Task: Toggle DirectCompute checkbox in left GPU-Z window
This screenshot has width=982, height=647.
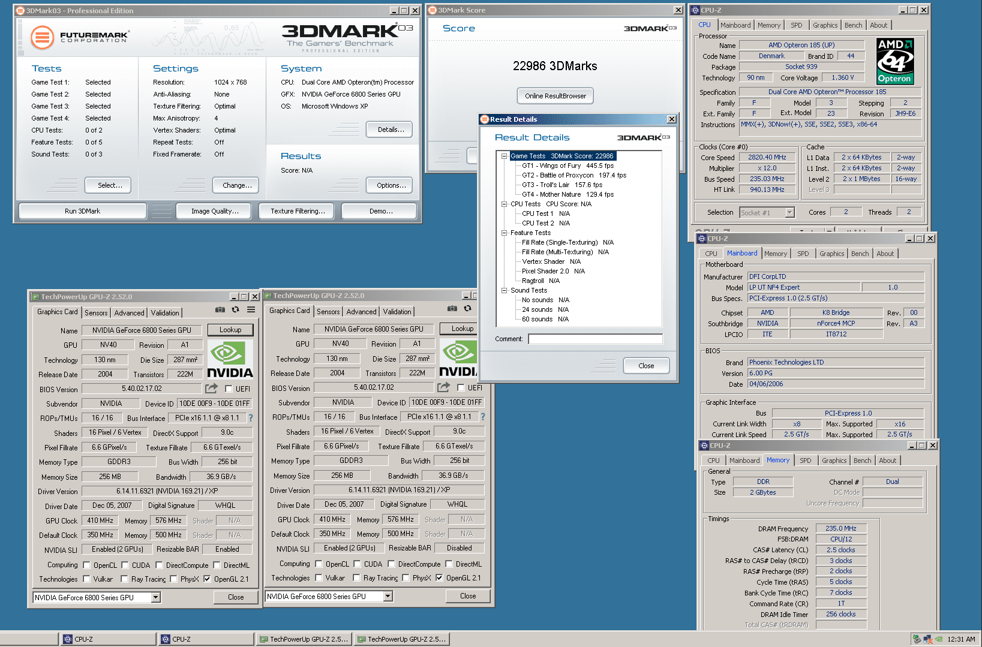Action: tap(159, 565)
